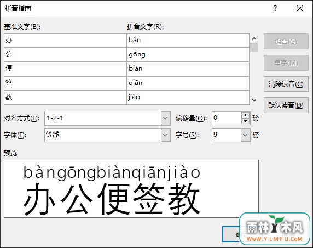Open the 字体 font dropdown
This screenshot has width=313, height=248.
click(x=165, y=135)
